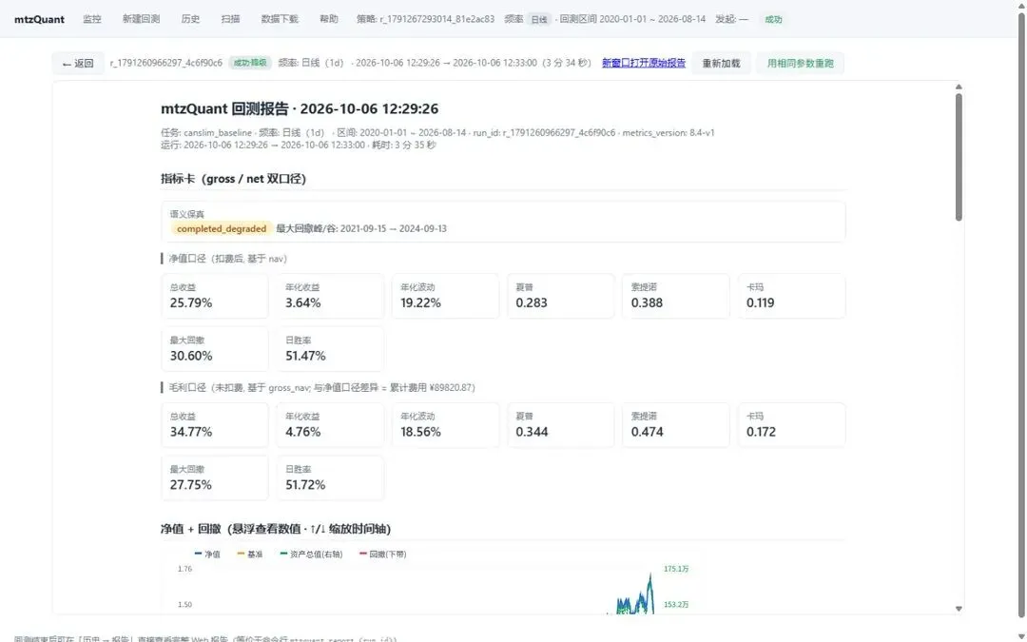1027x642 pixels.
Task: Click the 净值 + 回撤 chart heading
Action: click(276, 529)
